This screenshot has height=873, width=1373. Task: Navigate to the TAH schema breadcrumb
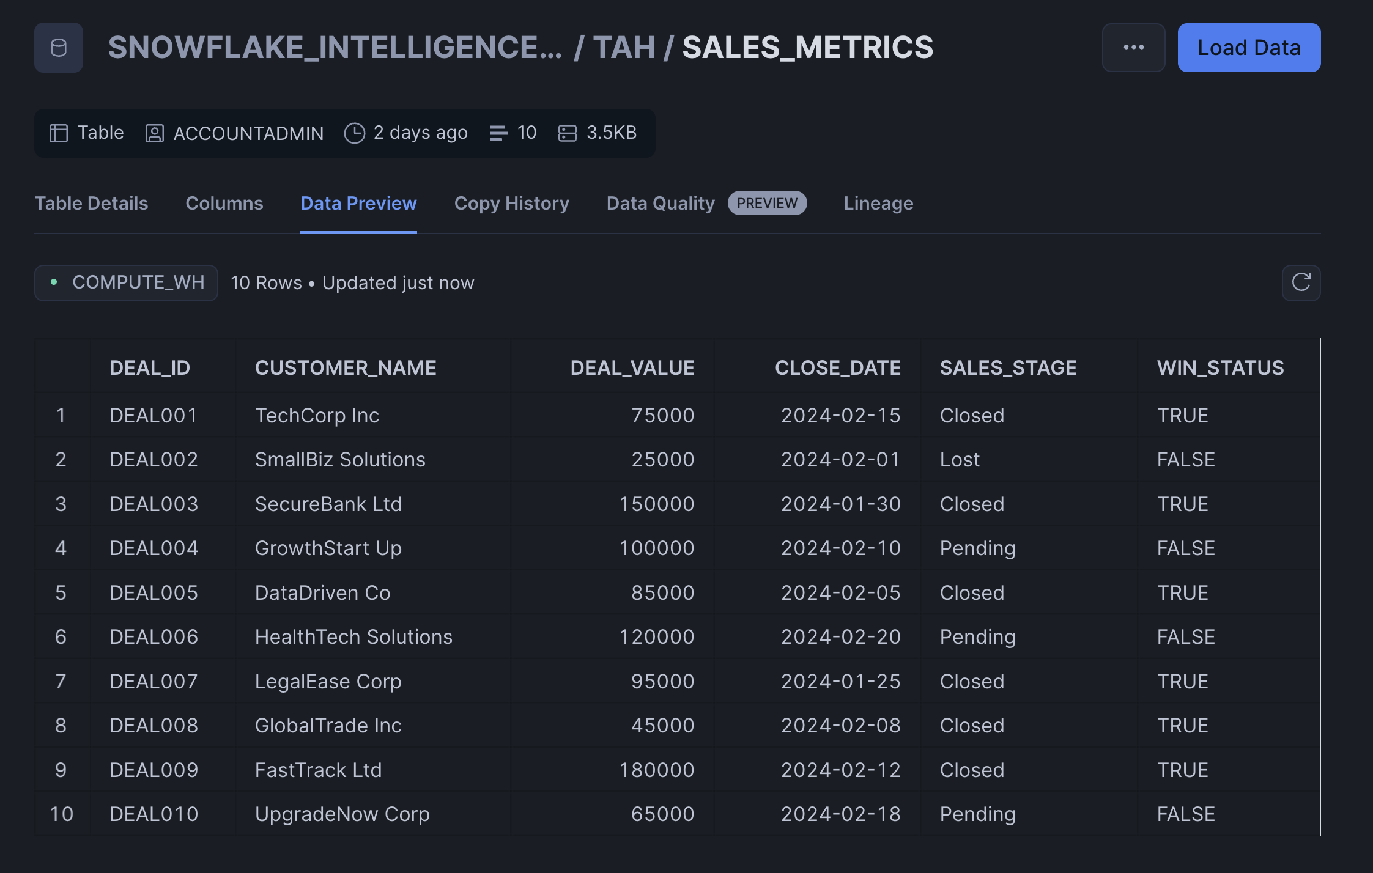coord(624,48)
